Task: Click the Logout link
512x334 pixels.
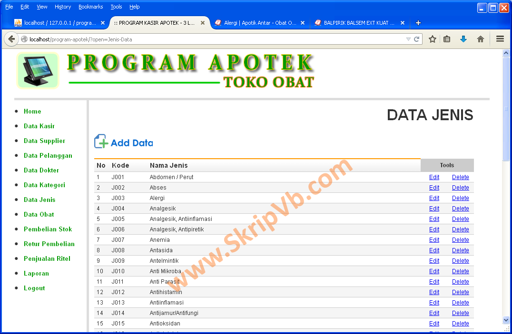Action: coord(34,288)
